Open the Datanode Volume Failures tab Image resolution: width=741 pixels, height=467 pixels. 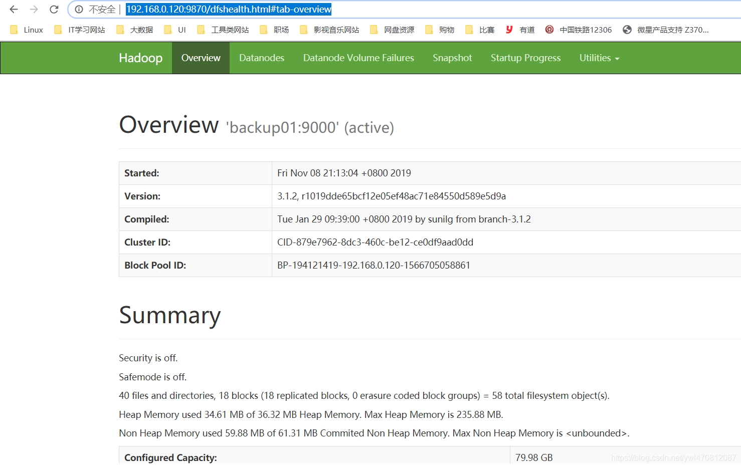(358, 58)
